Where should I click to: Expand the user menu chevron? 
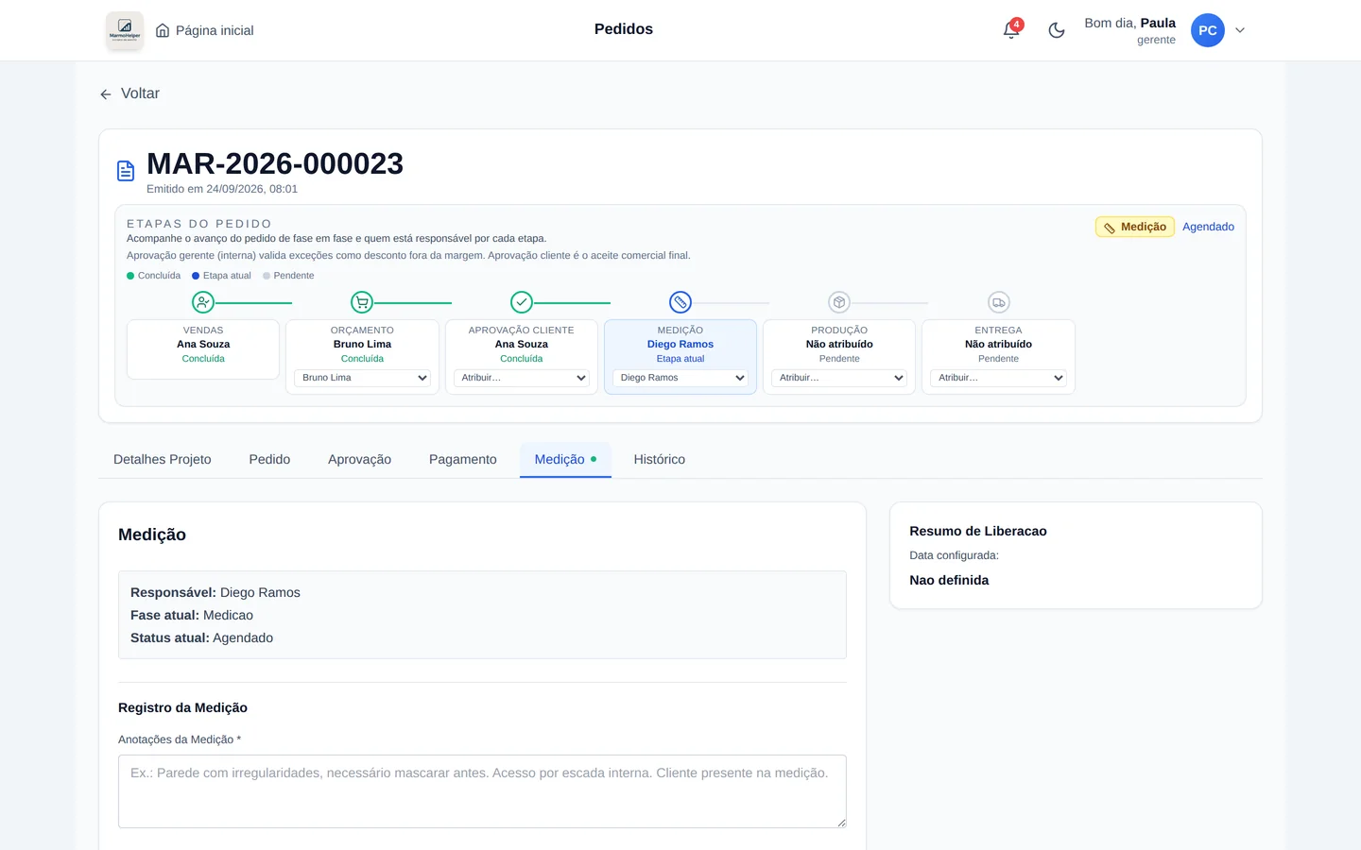[x=1240, y=30]
